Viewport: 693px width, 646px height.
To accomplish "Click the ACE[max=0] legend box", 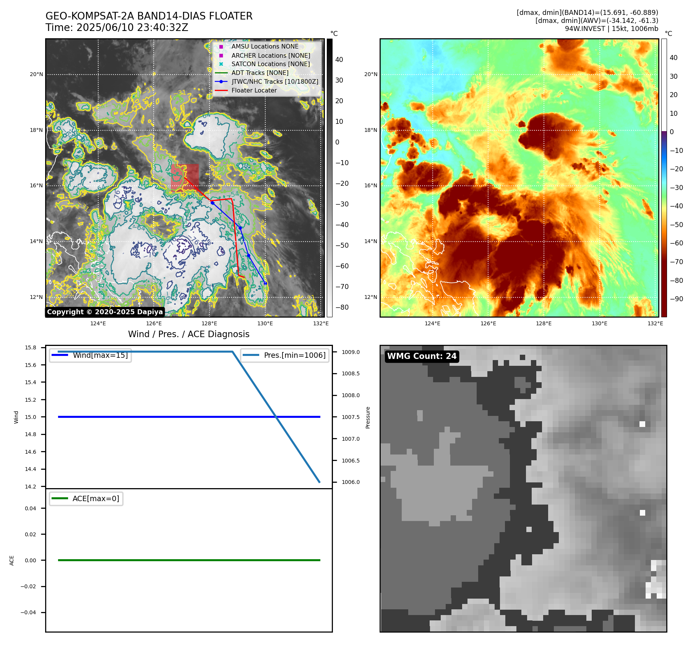I will 86,498.
